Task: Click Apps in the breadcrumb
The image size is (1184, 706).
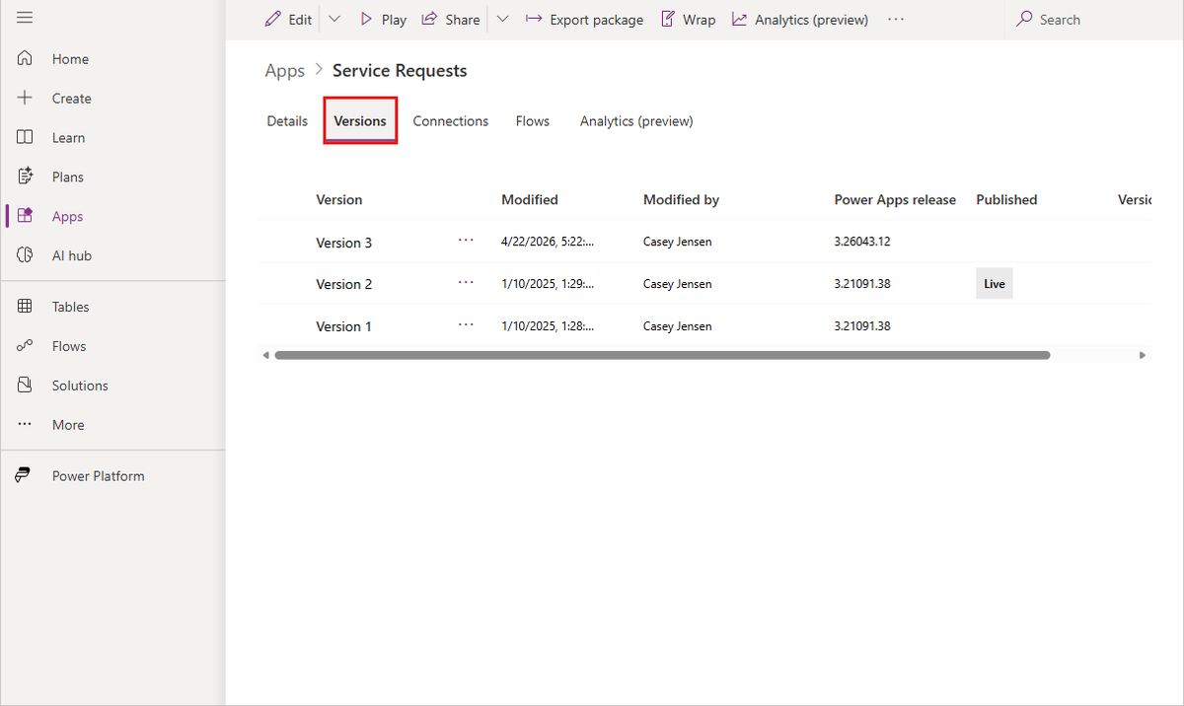Action: tap(284, 70)
